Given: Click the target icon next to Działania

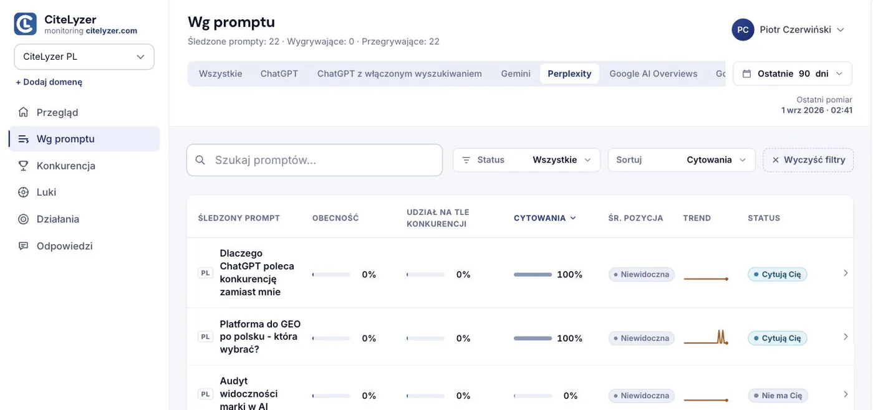Looking at the screenshot, I should tap(24, 219).
